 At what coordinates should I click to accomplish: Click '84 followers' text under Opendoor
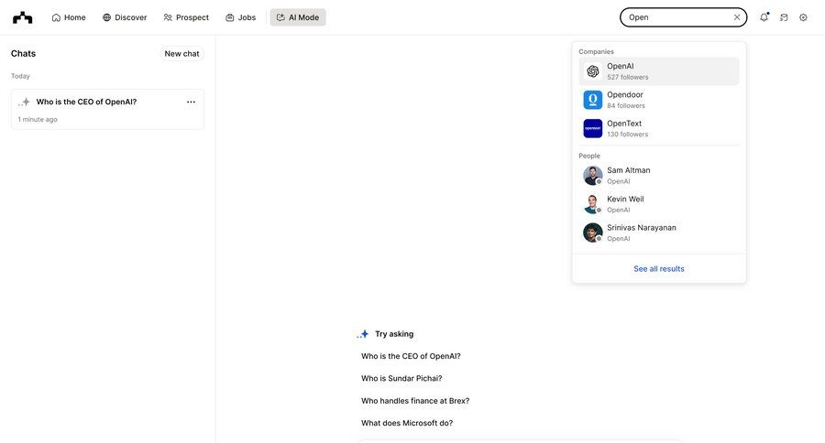coord(626,105)
